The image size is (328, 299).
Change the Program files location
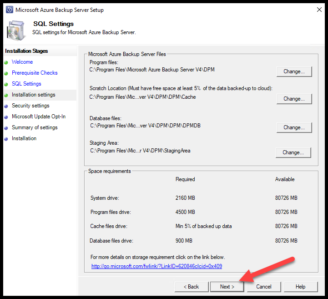pyautogui.click(x=294, y=71)
